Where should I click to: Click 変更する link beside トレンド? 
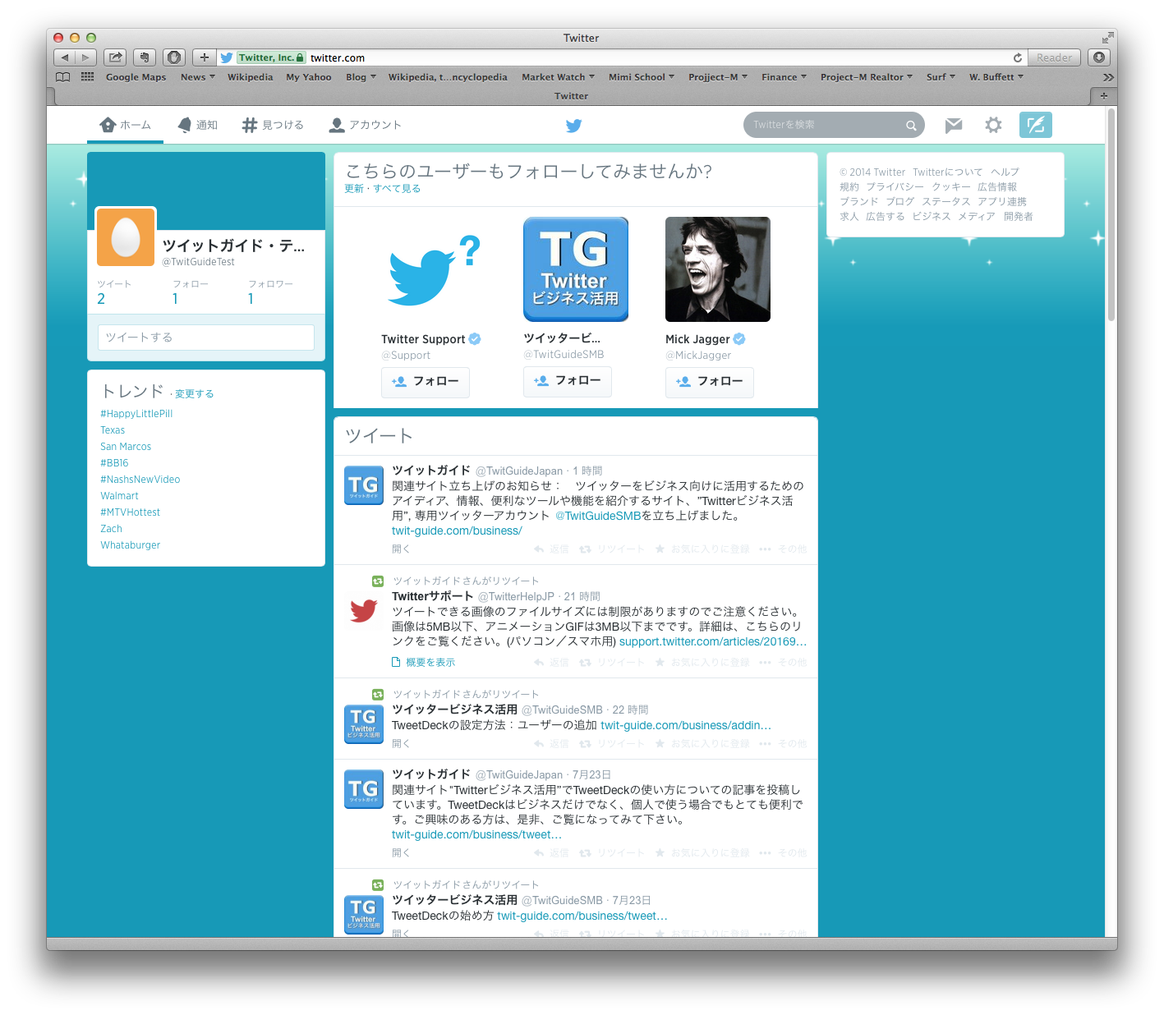194,394
